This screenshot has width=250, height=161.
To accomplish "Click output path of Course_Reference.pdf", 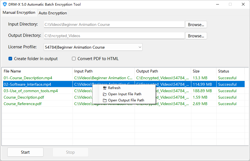I will tap(163, 104).
